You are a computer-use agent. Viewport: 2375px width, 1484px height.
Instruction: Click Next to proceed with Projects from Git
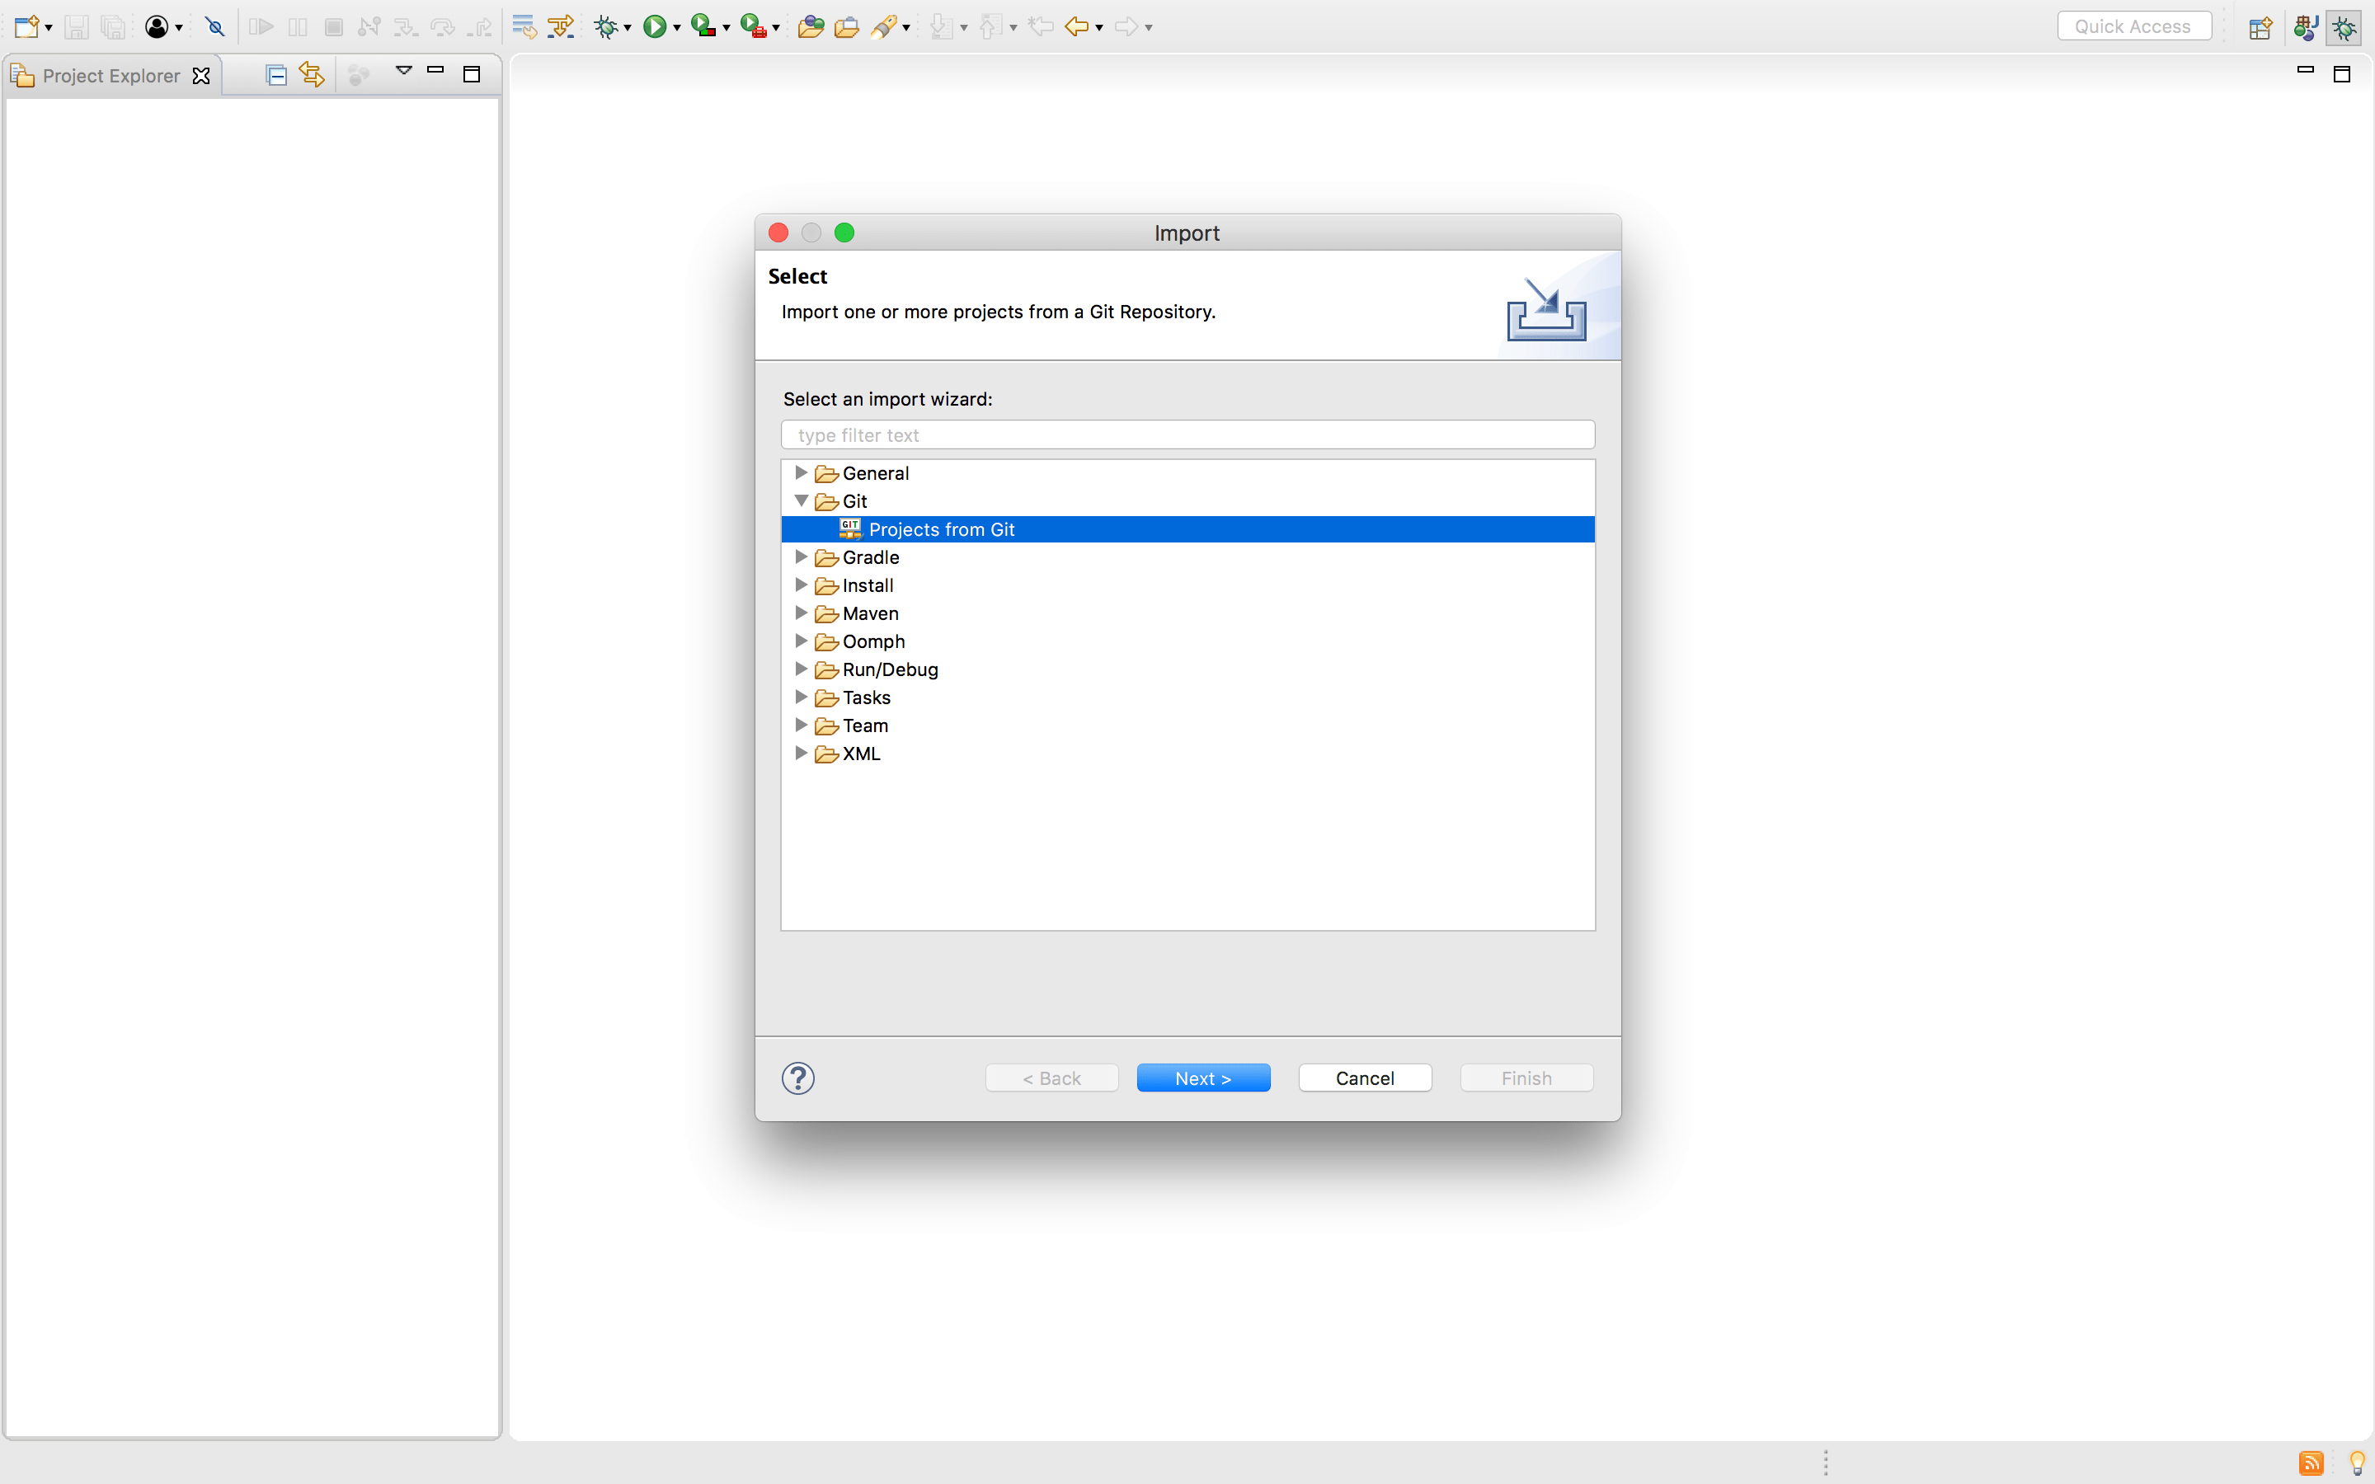click(1202, 1077)
